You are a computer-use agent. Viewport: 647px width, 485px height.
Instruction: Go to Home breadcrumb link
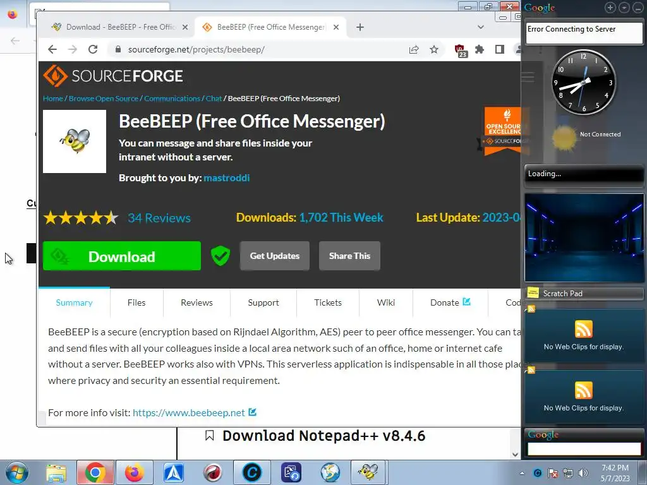coord(53,99)
